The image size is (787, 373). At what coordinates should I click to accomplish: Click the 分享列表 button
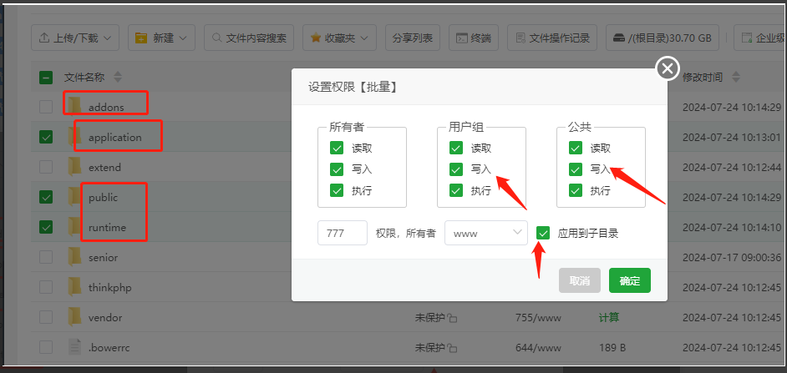413,38
